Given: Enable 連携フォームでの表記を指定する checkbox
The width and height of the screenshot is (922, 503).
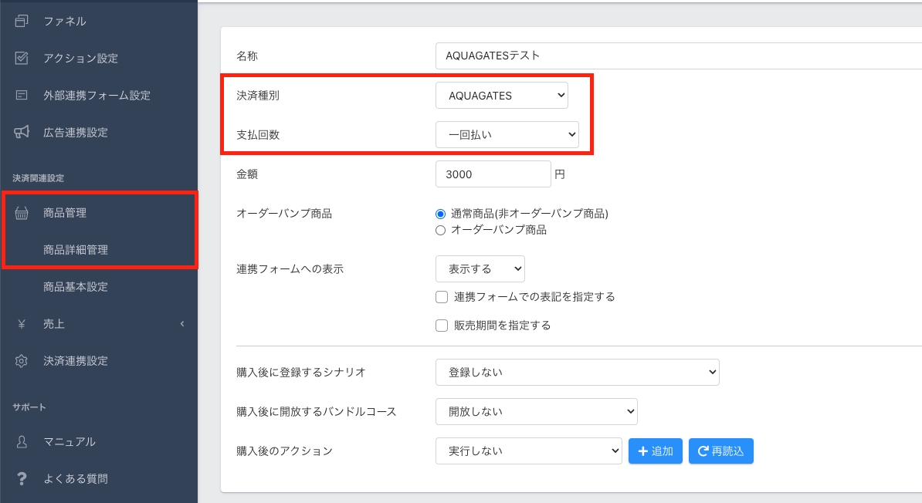Looking at the screenshot, I should click(442, 297).
